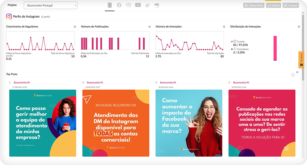Open the store tab icon
Viewport: 307px width, 165px height.
pyautogui.click(x=156, y=5)
